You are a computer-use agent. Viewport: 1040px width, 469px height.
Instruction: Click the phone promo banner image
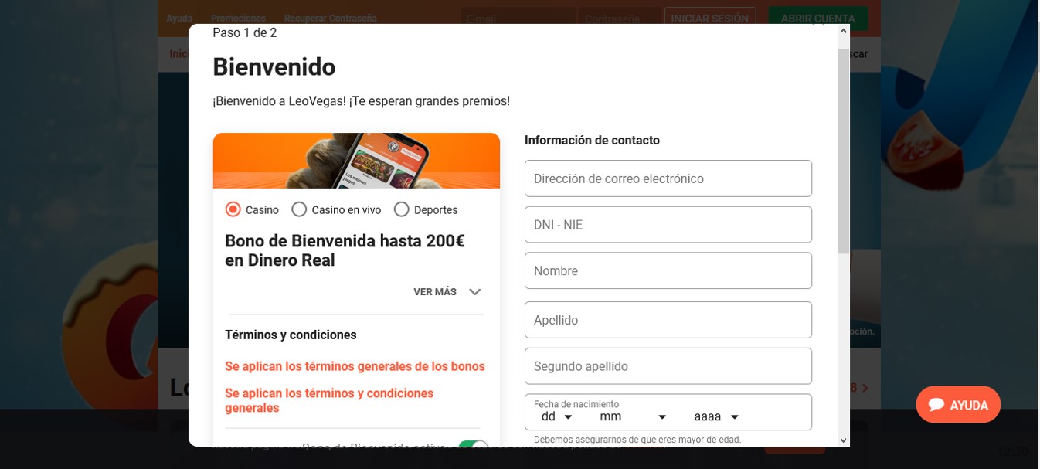click(356, 161)
